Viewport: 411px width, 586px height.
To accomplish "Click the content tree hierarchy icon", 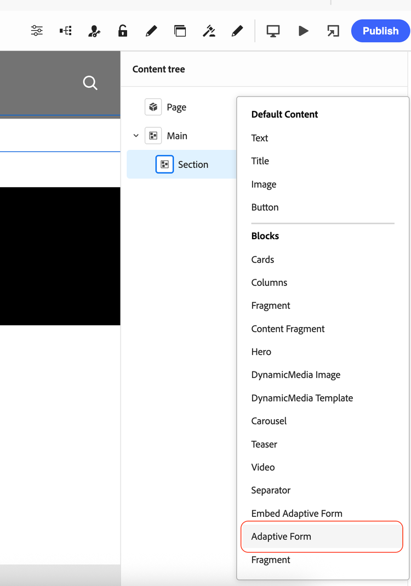I will [x=66, y=31].
